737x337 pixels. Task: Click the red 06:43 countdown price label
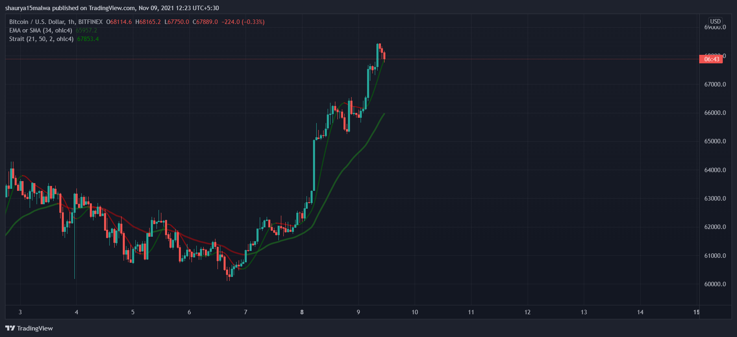click(x=711, y=59)
